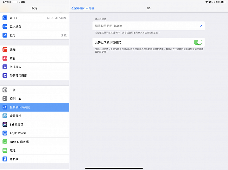Screen dimensions: 228x170
Task: Open Apple Pencil settings row
Action: tap(35, 133)
